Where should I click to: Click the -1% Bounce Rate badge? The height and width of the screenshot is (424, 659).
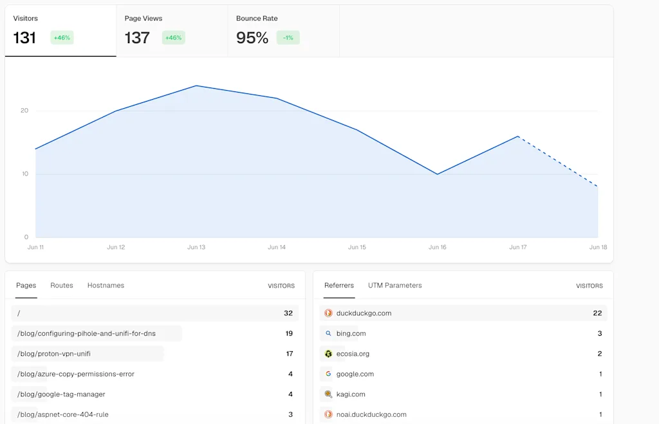[288, 38]
